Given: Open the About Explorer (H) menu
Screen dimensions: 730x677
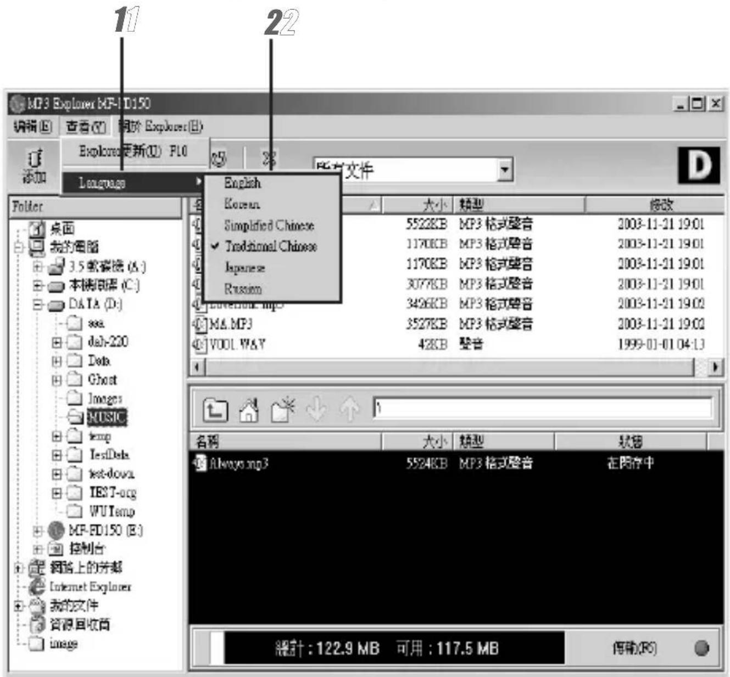Looking at the screenshot, I should pyautogui.click(x=160, y=127).
